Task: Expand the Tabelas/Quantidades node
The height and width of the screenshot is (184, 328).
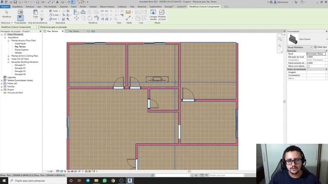Action: [2, 80]
